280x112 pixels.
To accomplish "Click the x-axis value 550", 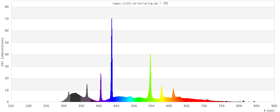I will pos(151,106).
